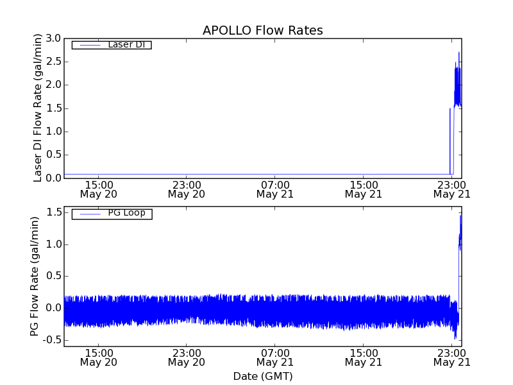Click '15:00 May 21' tick under lower plot
This screenshot has width=513, height=385.
pyautogui.click(x=363, y=357)
